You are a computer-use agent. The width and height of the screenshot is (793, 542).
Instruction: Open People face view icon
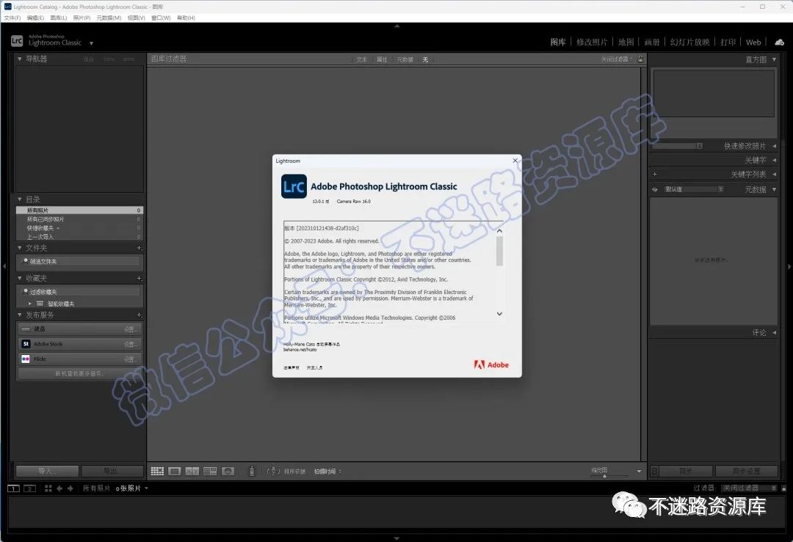pyautogui.click(x=228, y=472)
